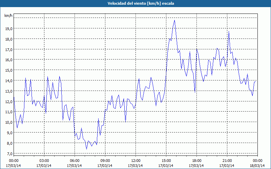
Task: Select the 12,0 y-axis value
Action: click(9, 102)
